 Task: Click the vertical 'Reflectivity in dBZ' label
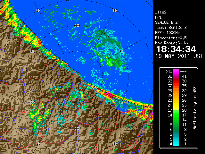pos(195,108)
